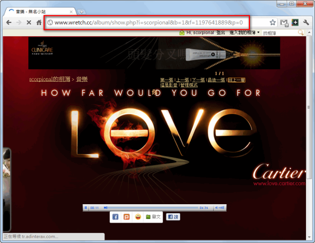Open the Chrome wrench settings menu

[306, 22]
